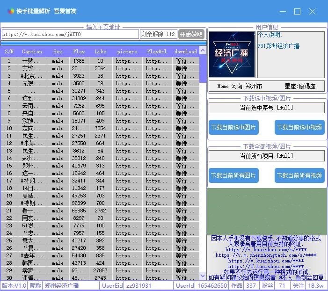Click 下载当前选中视频 button
Image resolution: width=328 pixels, height=291 pixels.
[x=299, y=127]
